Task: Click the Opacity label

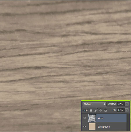Action: tap(112, 104)
